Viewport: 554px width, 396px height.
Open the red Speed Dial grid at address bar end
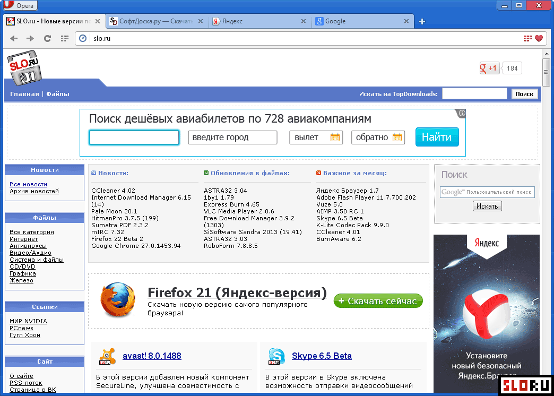[528, 39]
